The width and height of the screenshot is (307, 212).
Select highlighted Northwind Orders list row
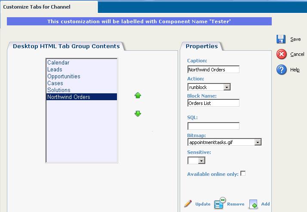pos(82,97)
